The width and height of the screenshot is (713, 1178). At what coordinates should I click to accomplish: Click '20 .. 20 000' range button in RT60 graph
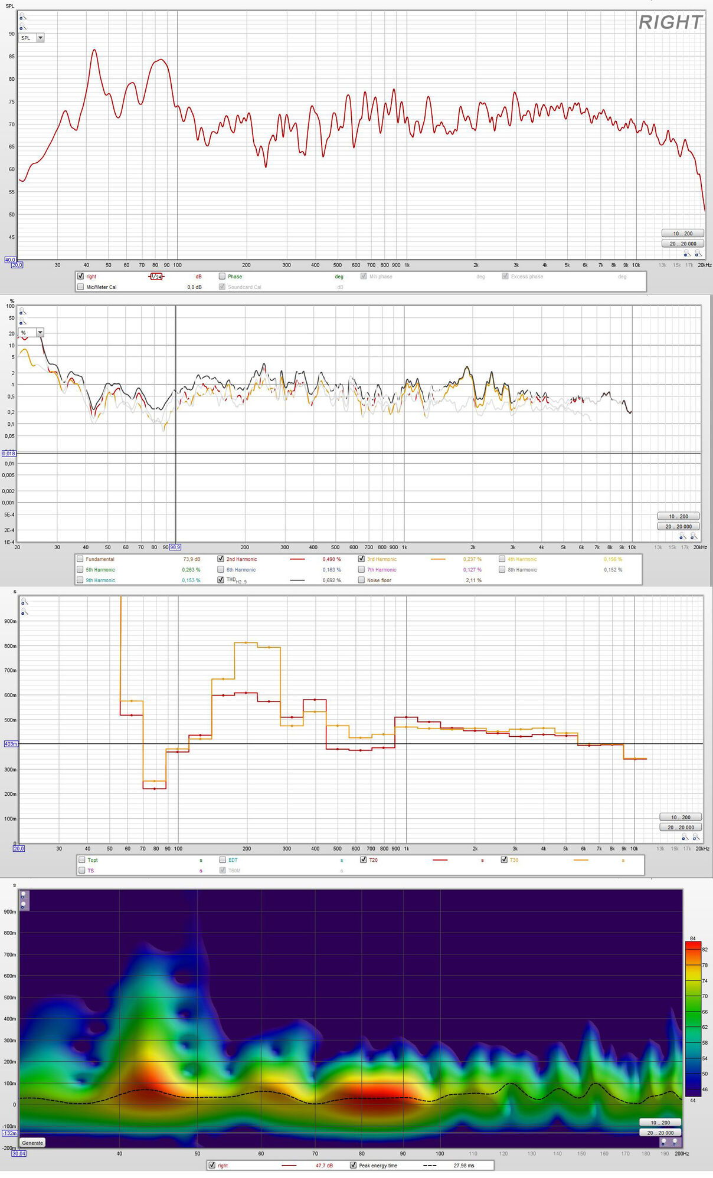(x=681, y=827)
